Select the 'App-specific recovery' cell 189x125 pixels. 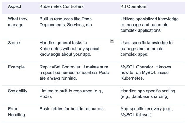(146, 112)
